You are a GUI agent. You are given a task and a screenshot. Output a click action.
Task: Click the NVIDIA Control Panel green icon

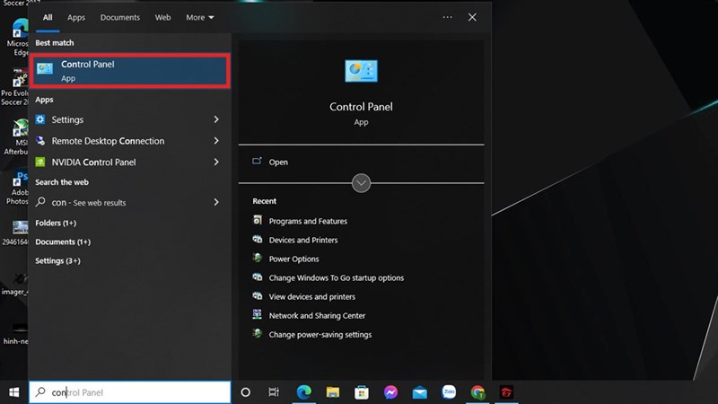40,162
